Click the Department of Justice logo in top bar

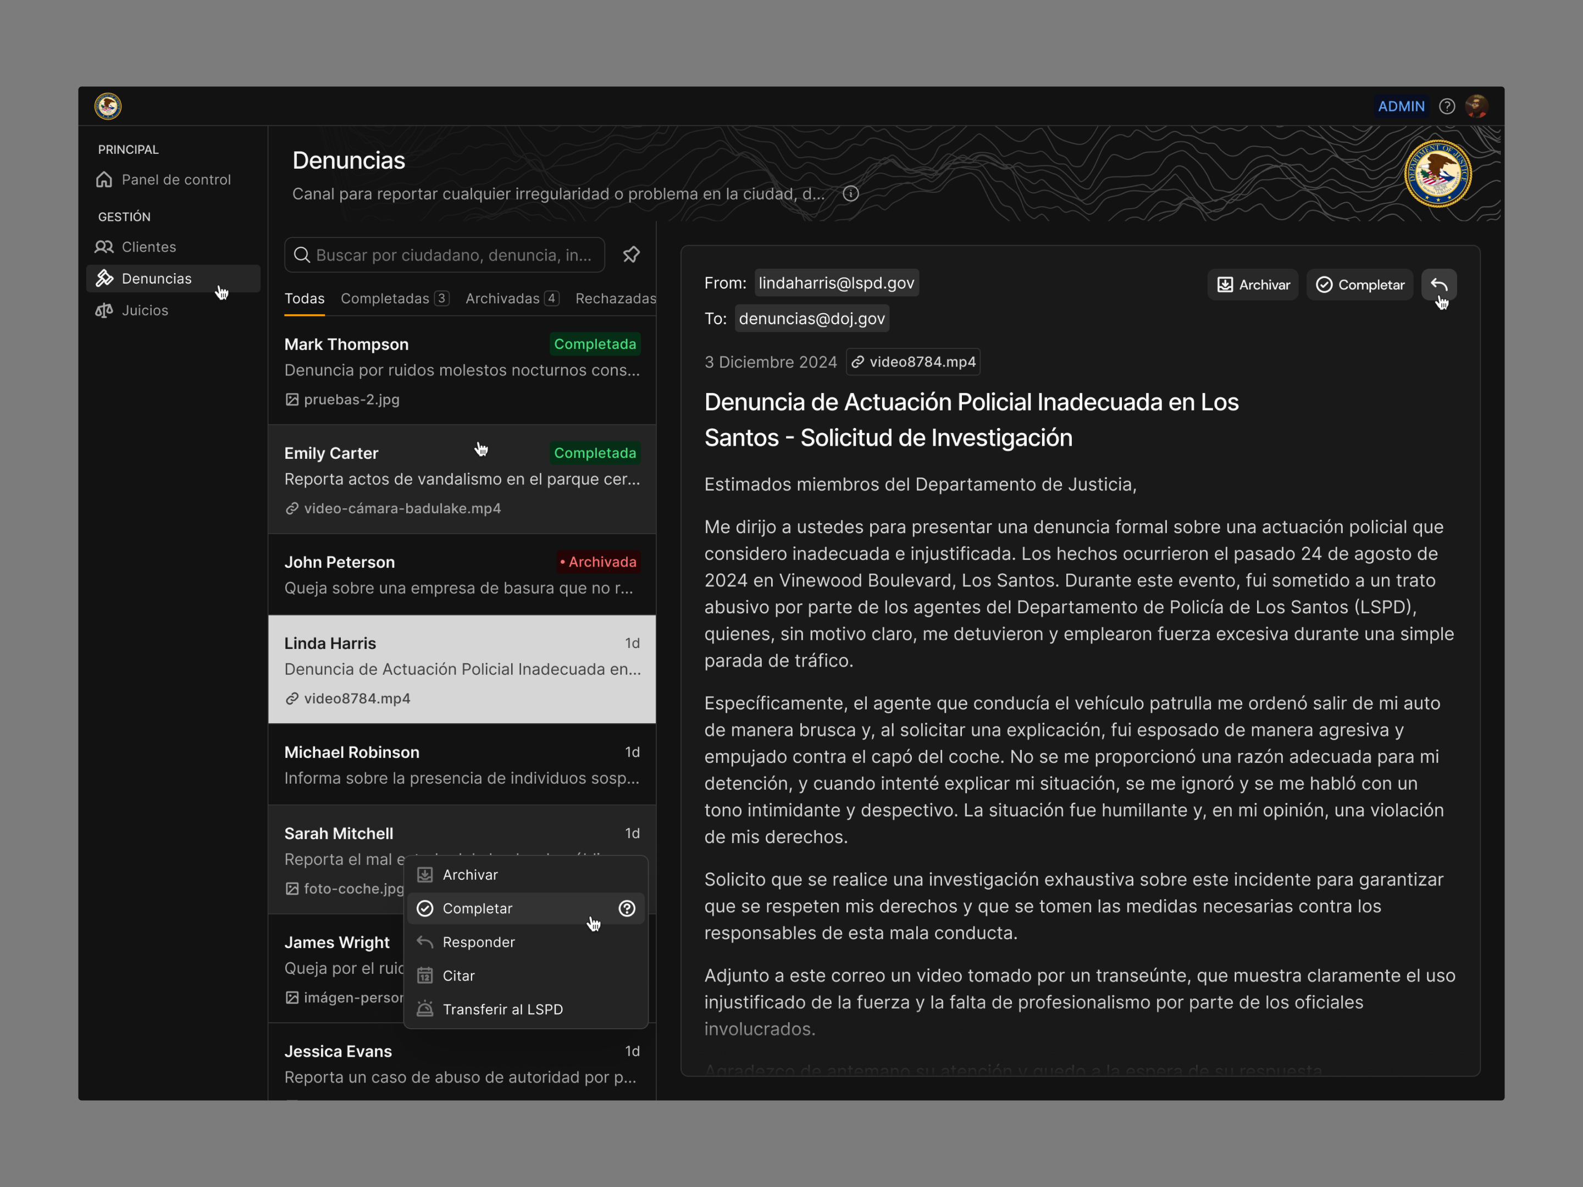click(x=108, y=107)
